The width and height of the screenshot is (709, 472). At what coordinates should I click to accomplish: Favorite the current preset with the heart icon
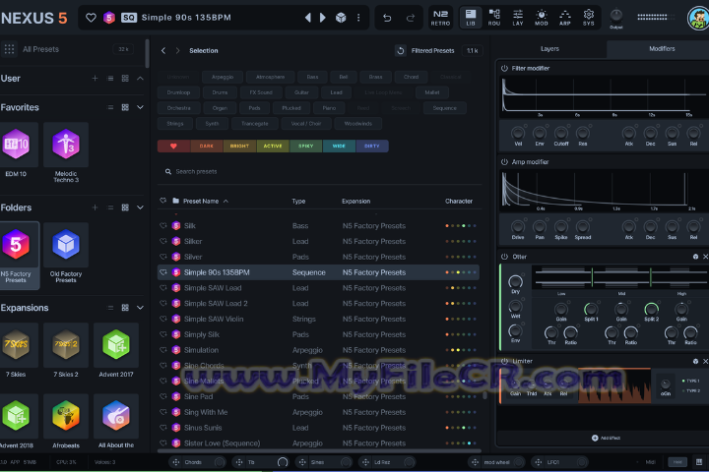click(91, 18)
